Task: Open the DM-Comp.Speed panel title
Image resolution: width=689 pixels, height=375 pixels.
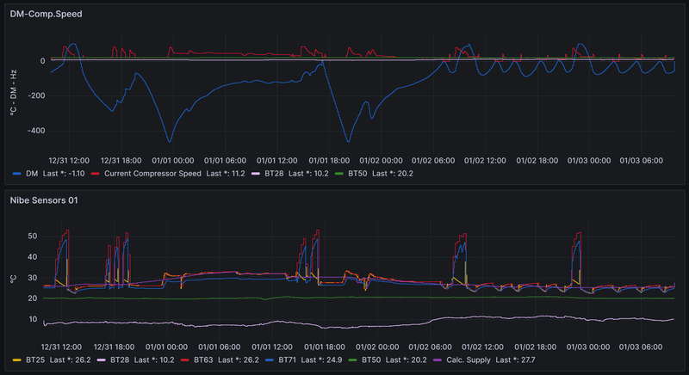Action: coord(46,14)
